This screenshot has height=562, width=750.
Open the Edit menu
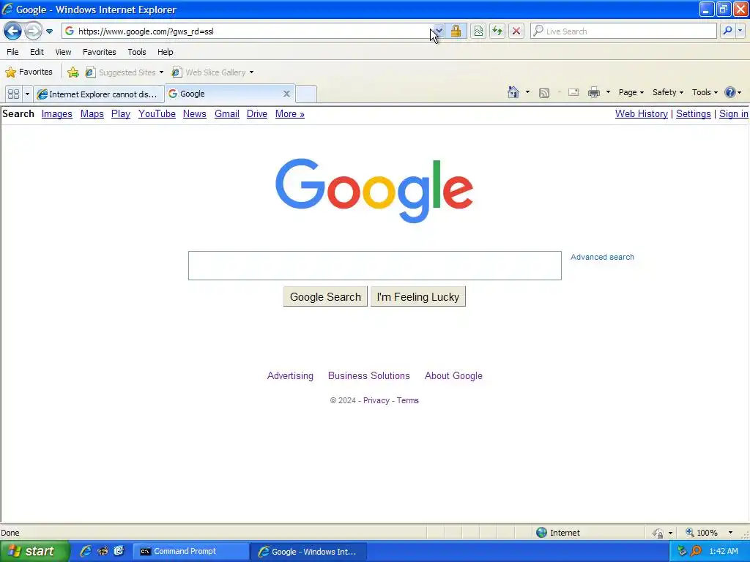coord(37,52)
